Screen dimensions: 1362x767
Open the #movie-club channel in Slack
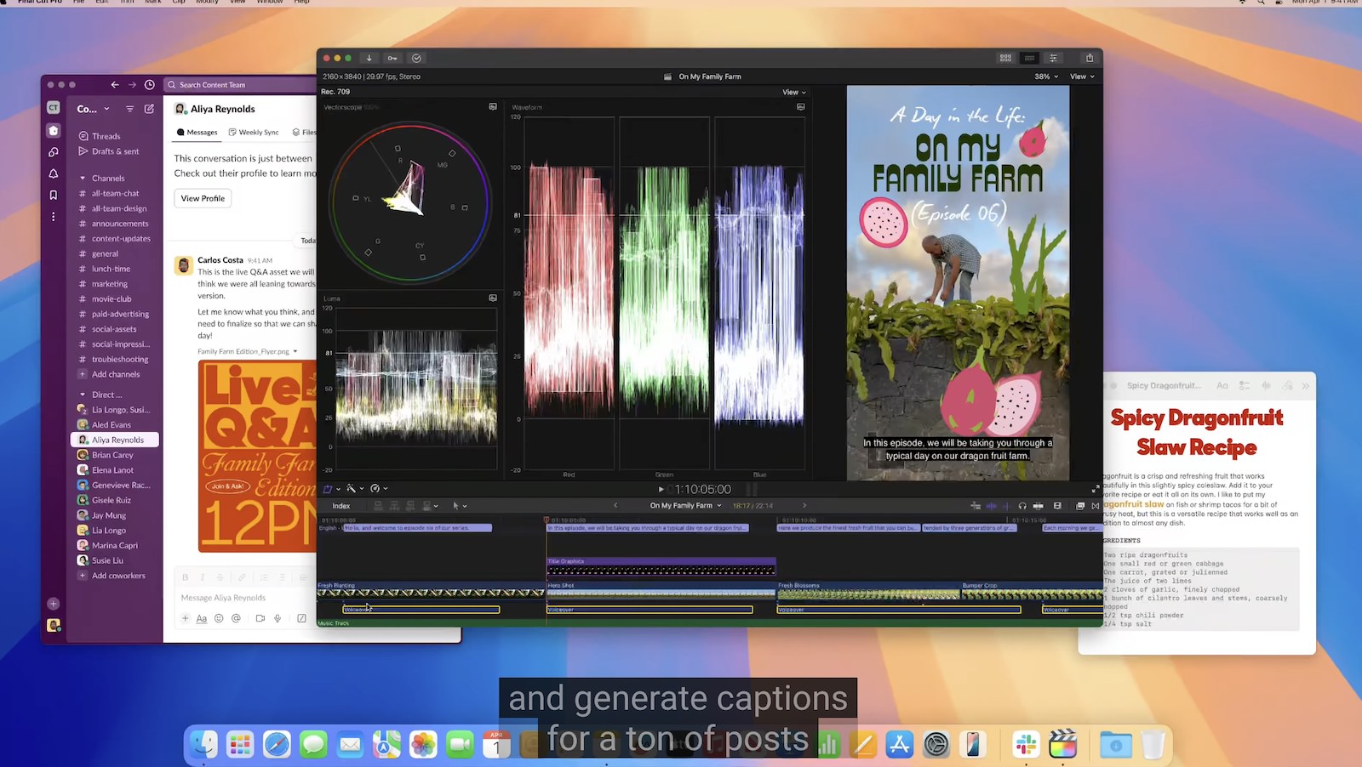[x=112, y=299]
